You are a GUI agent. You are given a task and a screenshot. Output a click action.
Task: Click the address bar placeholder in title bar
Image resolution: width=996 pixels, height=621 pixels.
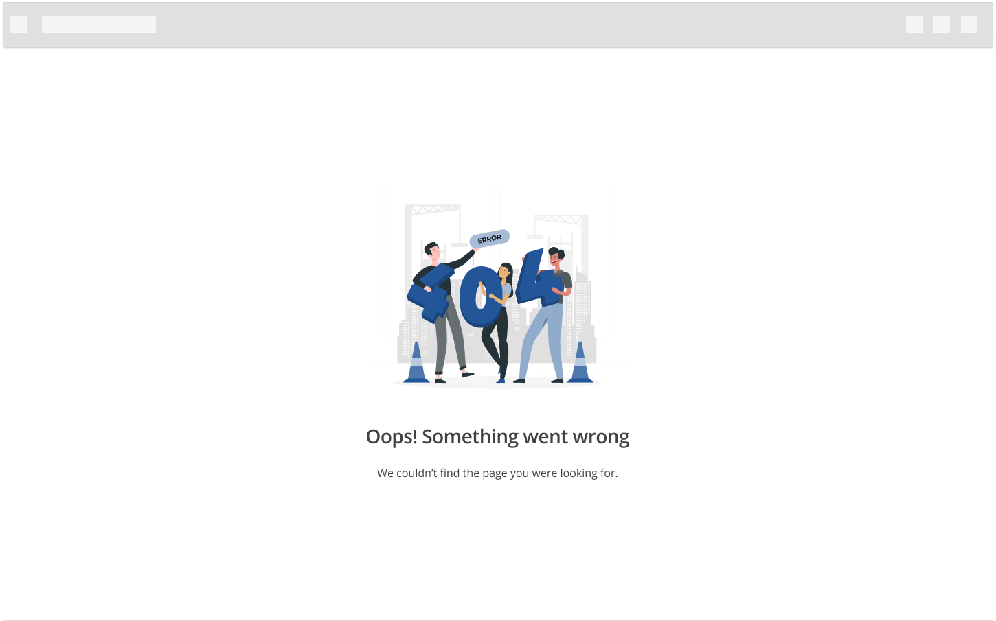click(x=98, y=25)
